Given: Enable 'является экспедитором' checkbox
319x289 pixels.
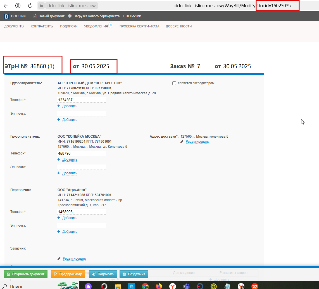Looking at the screenshot, I should click(x=174, y=83).
